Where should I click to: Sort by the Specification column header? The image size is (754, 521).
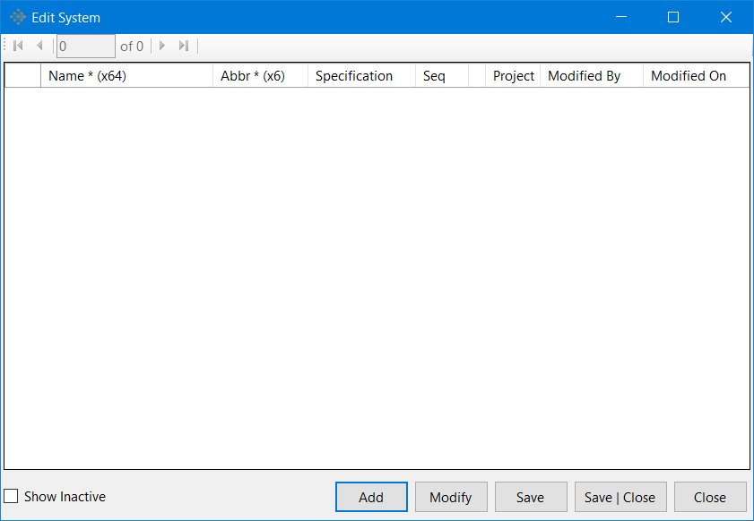tap(361, 76)
